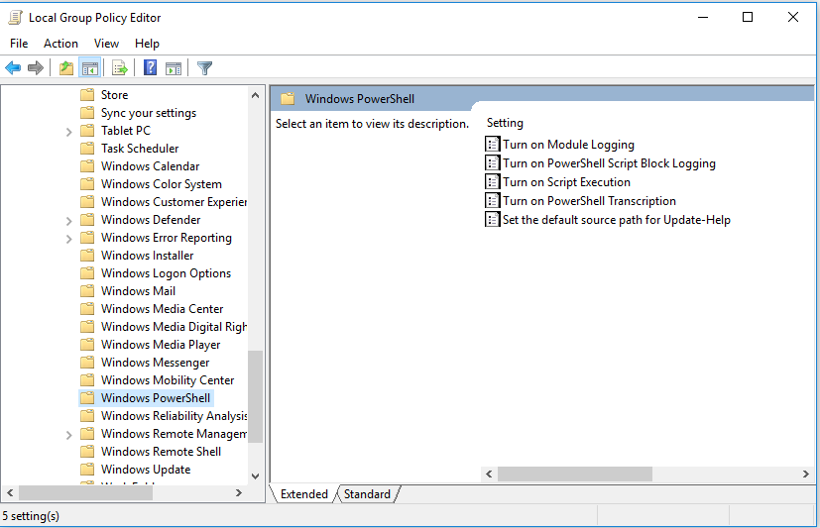Viewport: 820px width, 528px height.
Task: Click the Setting column header
Action: (x=505, y=123)
